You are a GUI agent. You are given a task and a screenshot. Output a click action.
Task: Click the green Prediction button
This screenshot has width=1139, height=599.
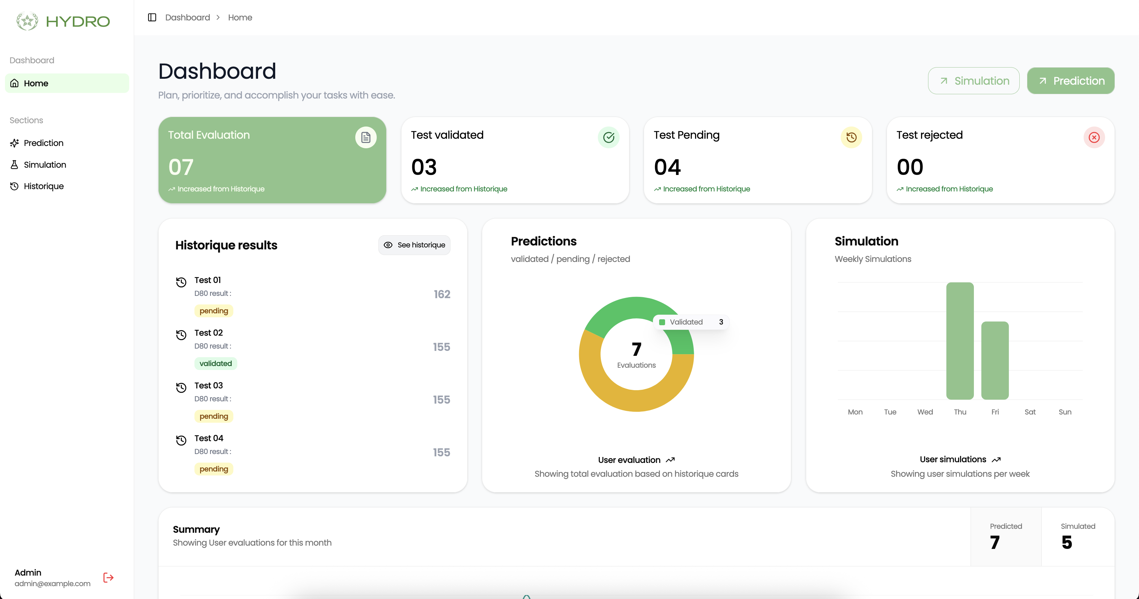[x=1070, y=80]
